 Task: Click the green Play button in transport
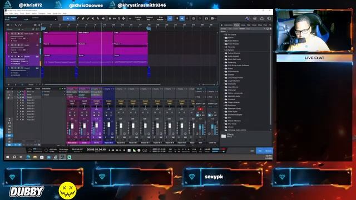[134, 150]
